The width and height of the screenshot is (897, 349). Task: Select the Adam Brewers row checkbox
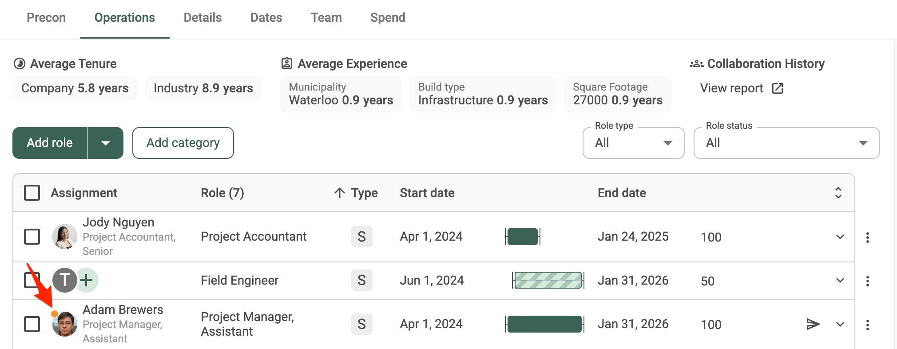[32, 324]
